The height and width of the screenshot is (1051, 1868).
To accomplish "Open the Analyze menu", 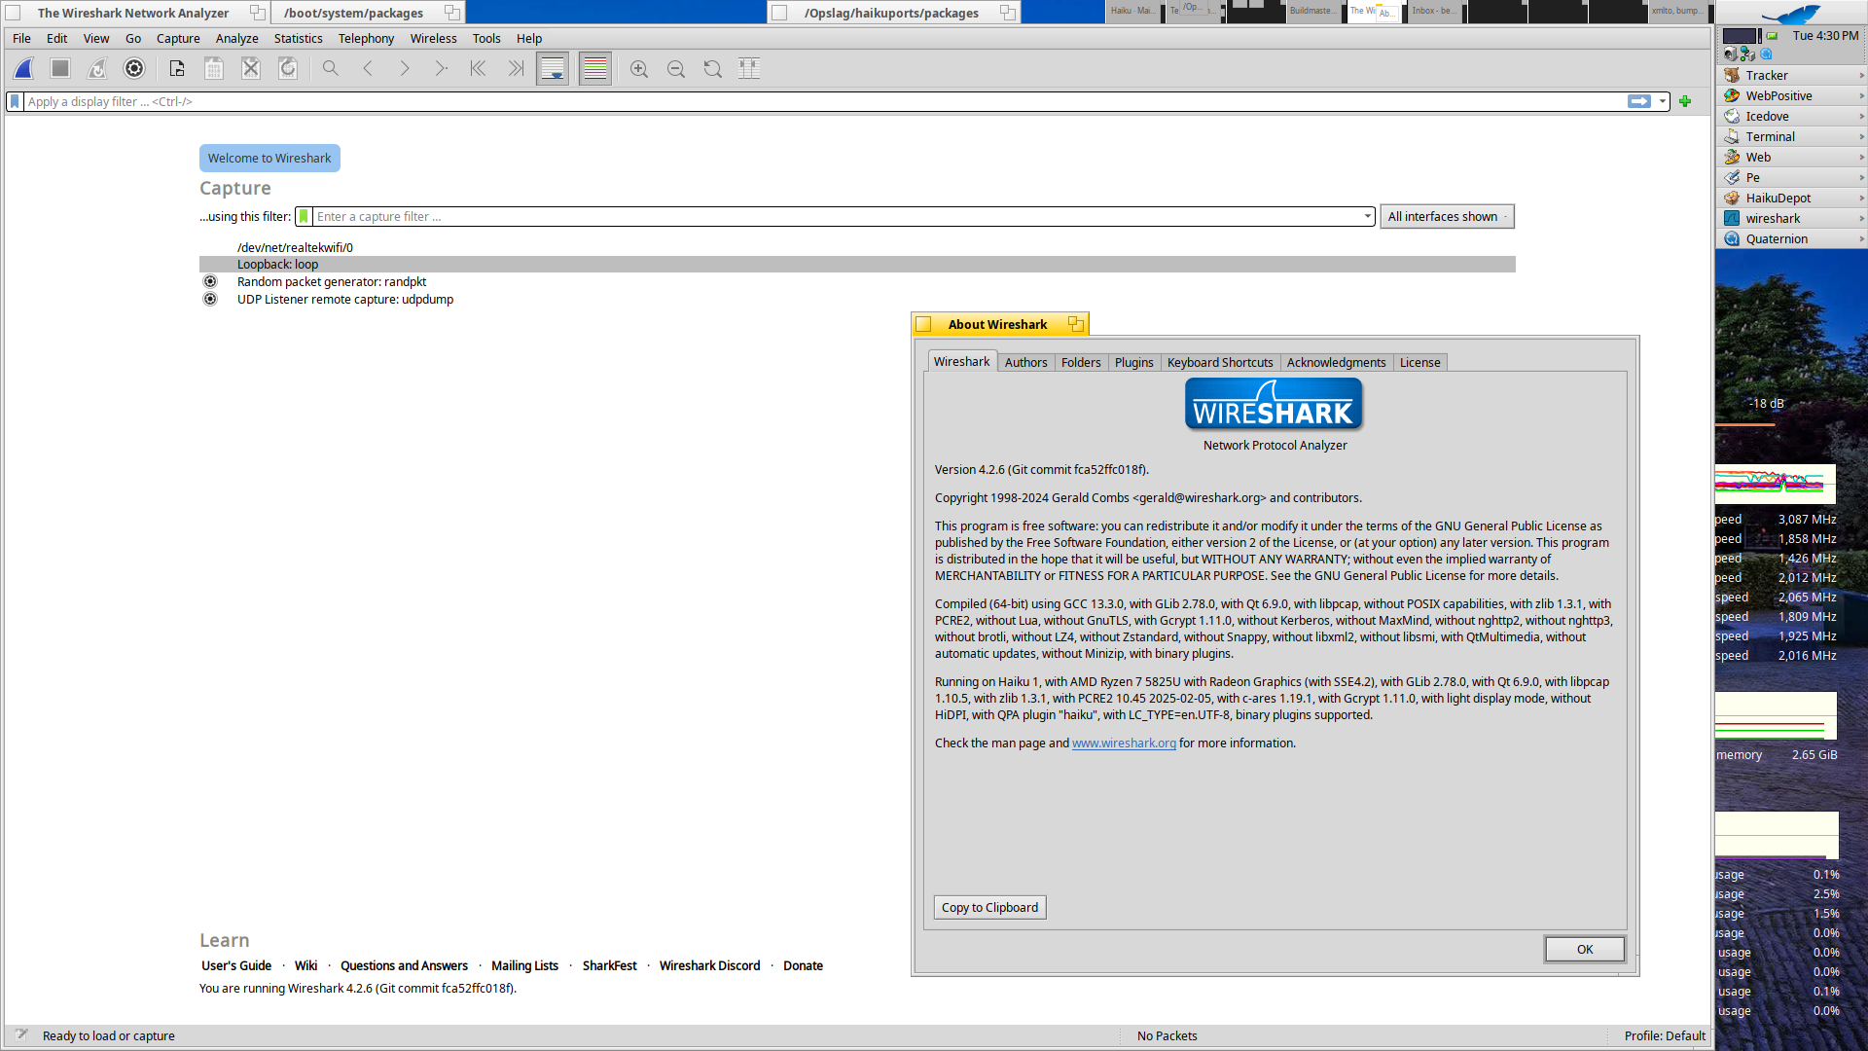I will [236, 38].
